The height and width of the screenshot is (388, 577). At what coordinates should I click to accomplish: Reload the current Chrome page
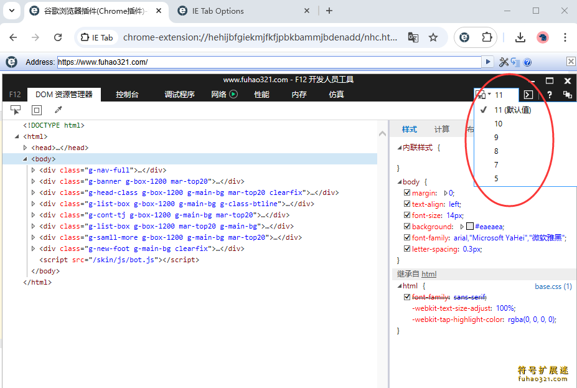point(58,37)
